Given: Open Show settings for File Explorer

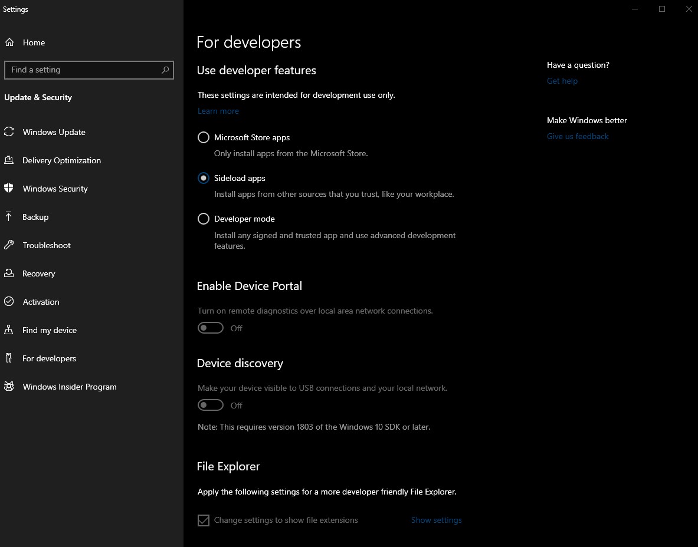Looking at the screenshot, I should [x=436, y=520].
